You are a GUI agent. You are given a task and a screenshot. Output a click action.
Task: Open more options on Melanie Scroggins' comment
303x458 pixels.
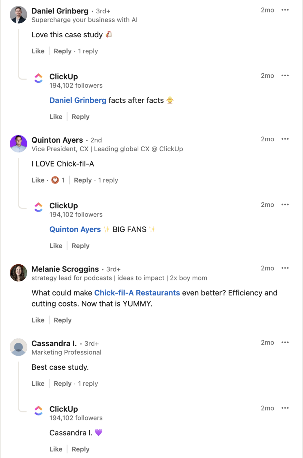coord(285,268)
